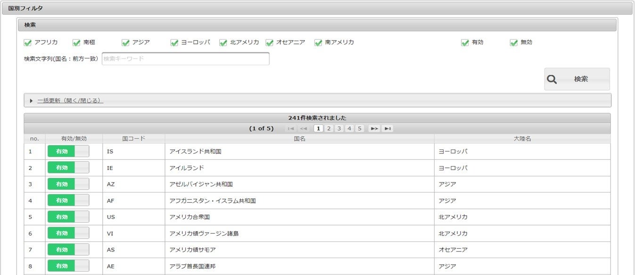635x275 pixels.
Task: Toggle 有効 switch for アイスランド共和国
Action: (68, 151)
